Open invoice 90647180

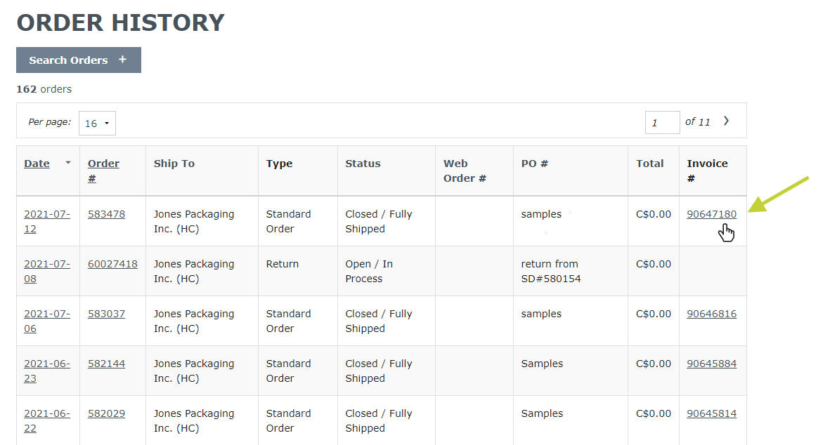pyautogui.click(x=711, y=214)
